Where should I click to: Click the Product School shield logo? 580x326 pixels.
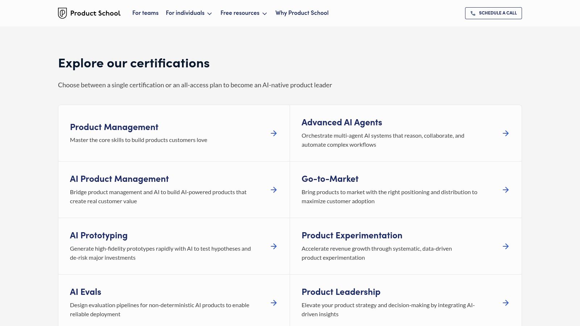62,13
